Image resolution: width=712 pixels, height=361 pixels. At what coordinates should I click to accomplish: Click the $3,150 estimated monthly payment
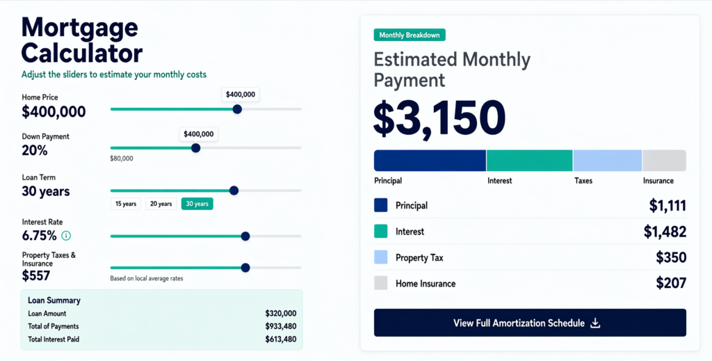tap(439, 118)
